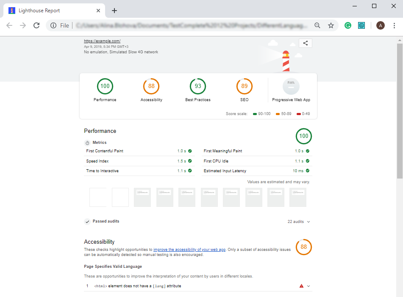
Task: Click the large Performance section score 100
Action: coord(304,136)
